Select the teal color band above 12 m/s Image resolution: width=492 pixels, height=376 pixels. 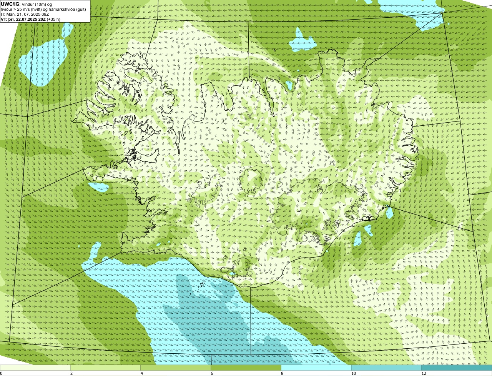coord(457,368)
